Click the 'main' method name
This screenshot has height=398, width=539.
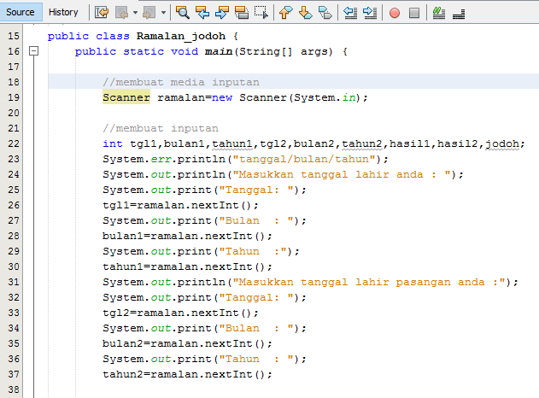(x=219, y=51)
